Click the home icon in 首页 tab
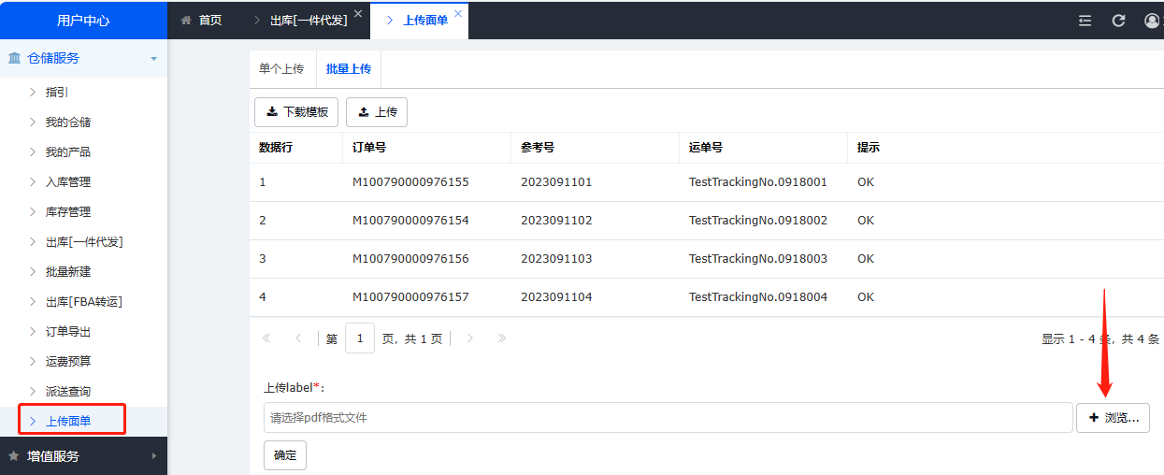 coord(186,20)
